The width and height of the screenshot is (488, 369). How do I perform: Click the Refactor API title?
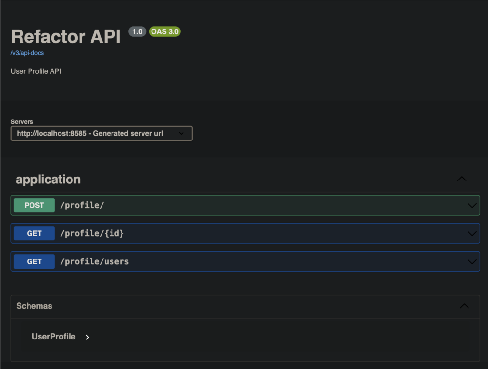65,37
